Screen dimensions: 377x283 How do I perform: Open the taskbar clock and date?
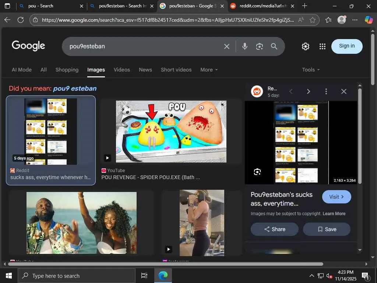pyautogui.click(x=345, y=276)
